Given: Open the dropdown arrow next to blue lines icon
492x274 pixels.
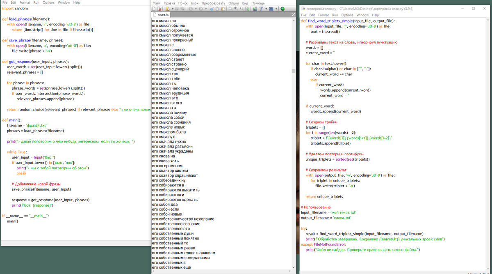Looking at the screenshot, I should 276,9.
